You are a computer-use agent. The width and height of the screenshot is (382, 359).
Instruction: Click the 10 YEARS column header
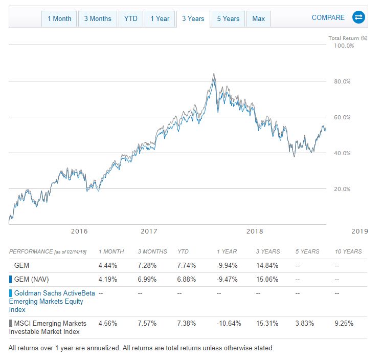[x=348, y=251]
